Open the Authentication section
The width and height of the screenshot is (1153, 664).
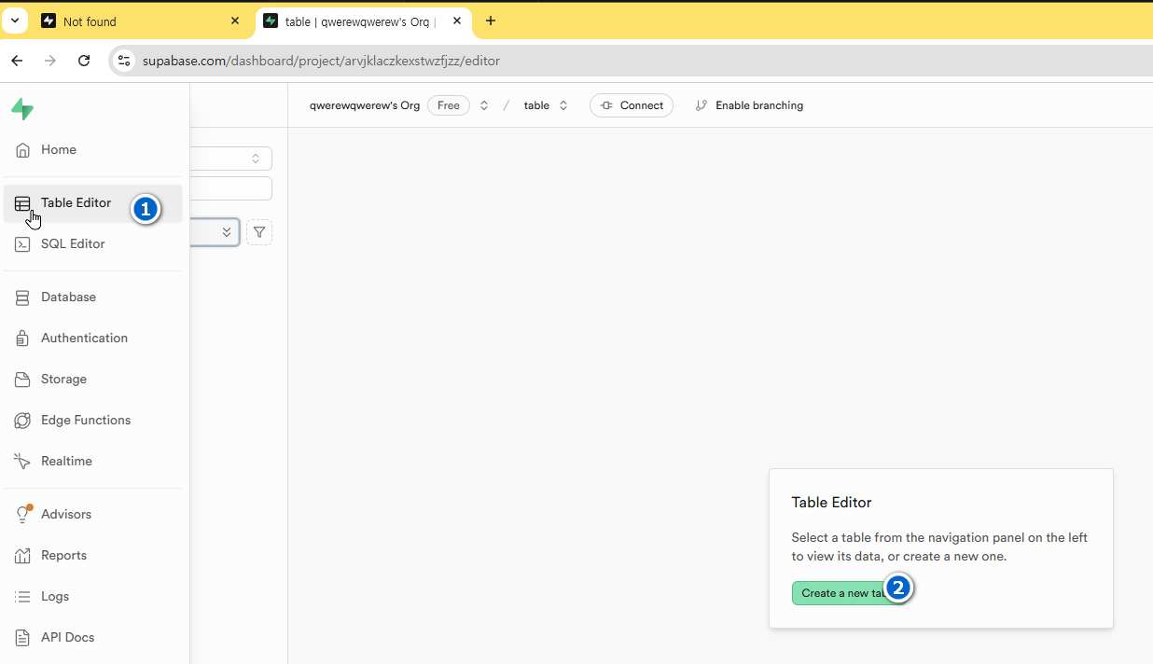tap(84, 339)
